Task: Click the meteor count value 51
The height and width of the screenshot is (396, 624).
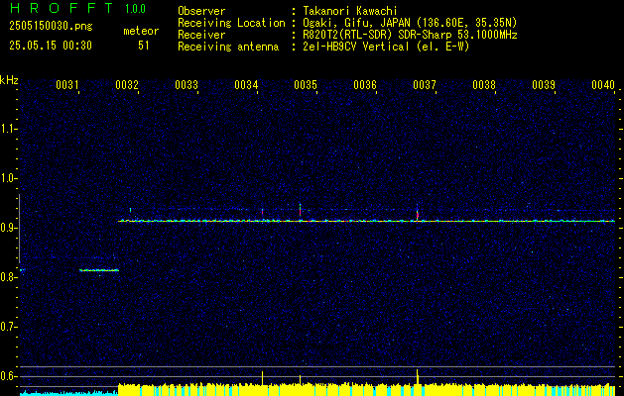Action: 144,46
